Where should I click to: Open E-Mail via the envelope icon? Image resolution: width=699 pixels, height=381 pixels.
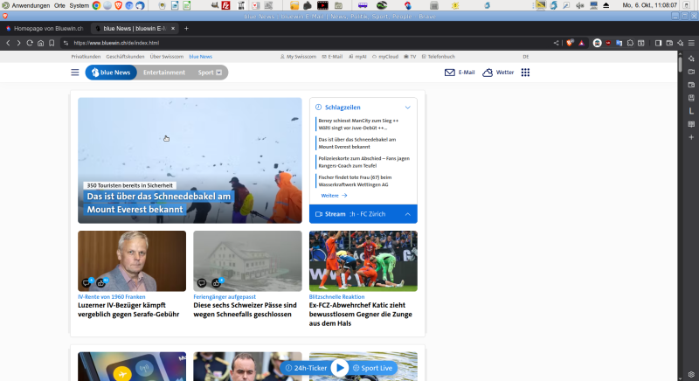click(449, 73)
